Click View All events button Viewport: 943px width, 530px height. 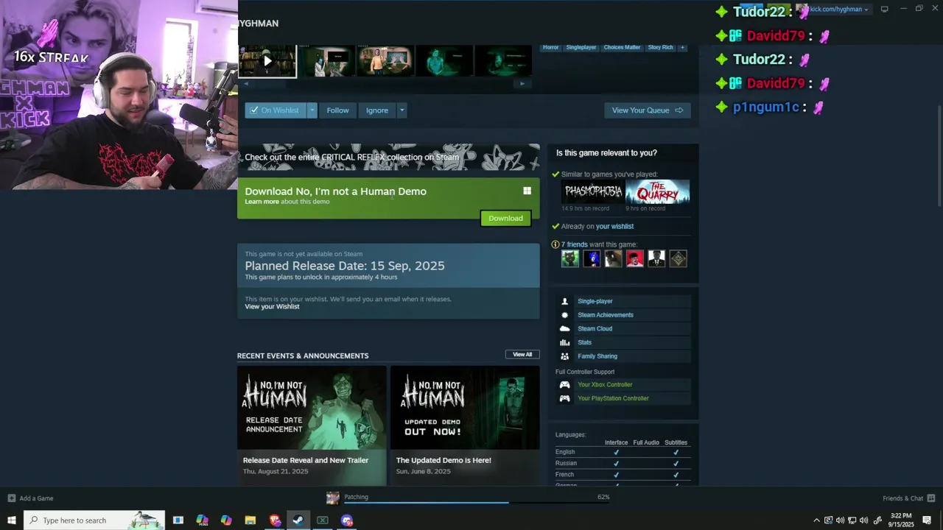tap(522, 354)
